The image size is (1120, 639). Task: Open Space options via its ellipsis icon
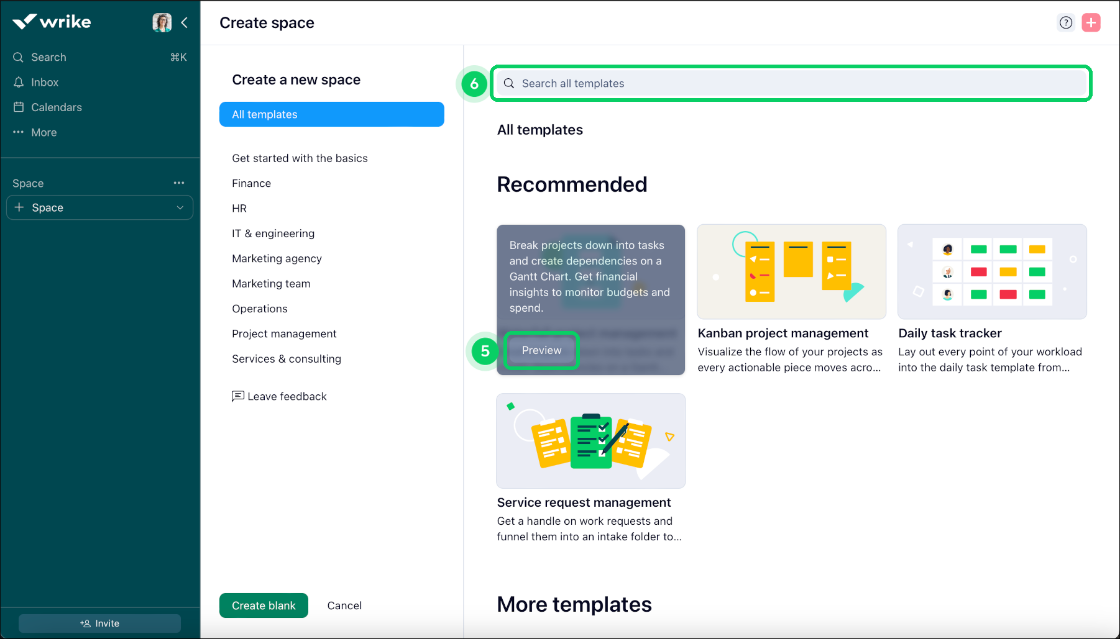[179, 183]
